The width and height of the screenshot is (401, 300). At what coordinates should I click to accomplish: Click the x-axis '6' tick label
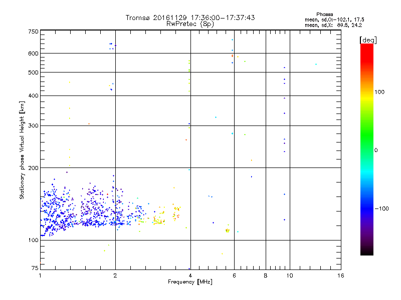[x=234, y=275]
